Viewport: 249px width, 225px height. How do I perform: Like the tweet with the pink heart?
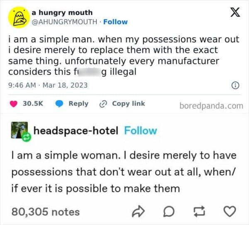[x=14, y=104]
